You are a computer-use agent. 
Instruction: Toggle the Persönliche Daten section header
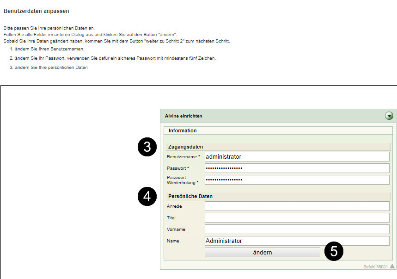(190, 196)
